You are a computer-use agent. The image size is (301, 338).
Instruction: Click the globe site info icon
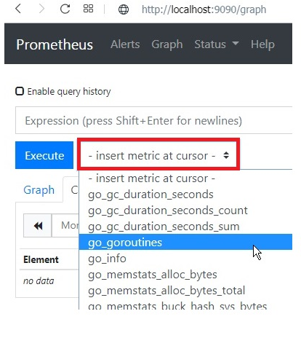(124, 9)
